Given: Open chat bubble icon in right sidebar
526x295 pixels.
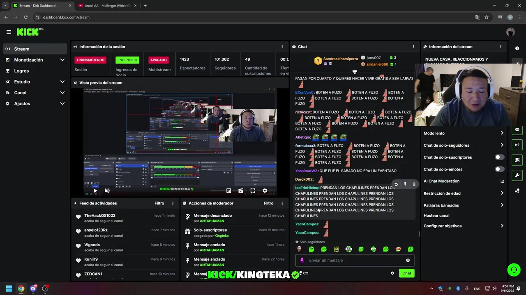Looking at the screenshot, I should pos(517,130).
